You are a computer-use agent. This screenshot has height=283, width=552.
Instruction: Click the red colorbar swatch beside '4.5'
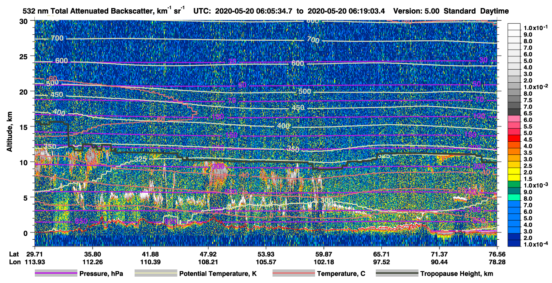(x=514, y=138)
